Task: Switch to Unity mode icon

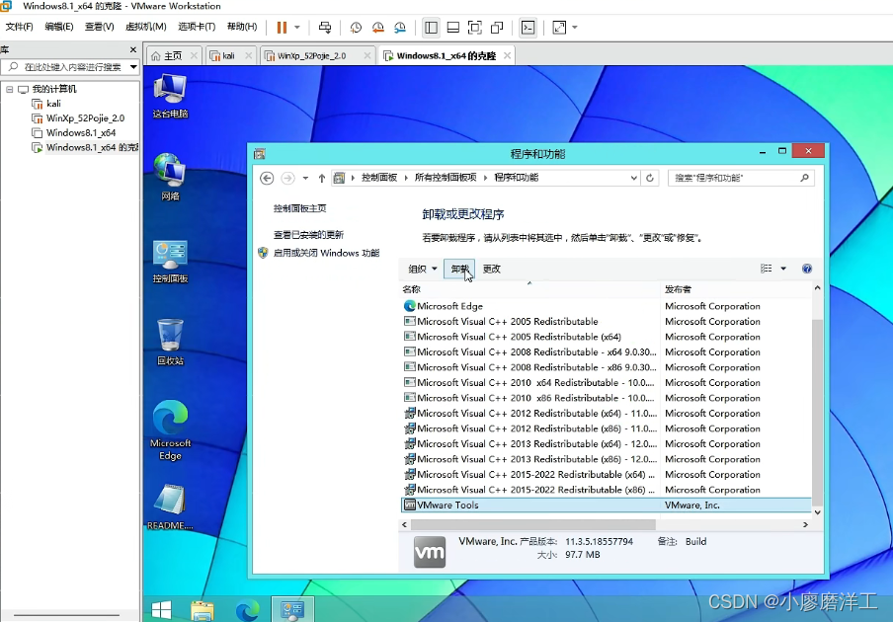Action: point(497,28)
